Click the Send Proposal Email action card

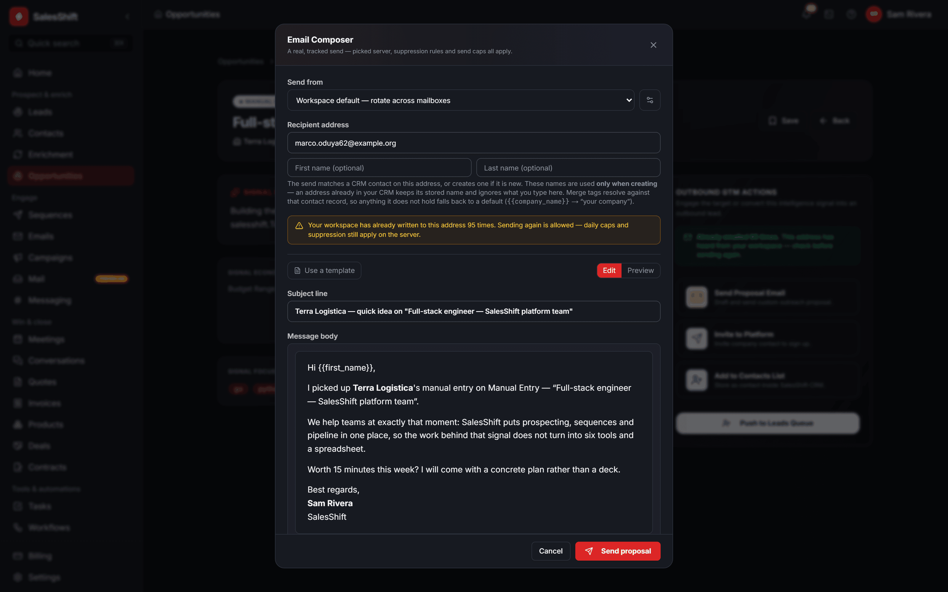[x=768, y=297]
